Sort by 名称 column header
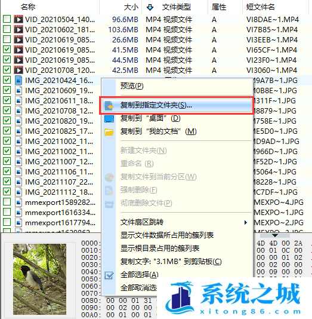Viewport: 312px width, 319px height. tap(28, 7)
